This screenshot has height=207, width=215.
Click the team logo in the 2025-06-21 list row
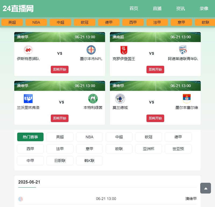[21, 199]
